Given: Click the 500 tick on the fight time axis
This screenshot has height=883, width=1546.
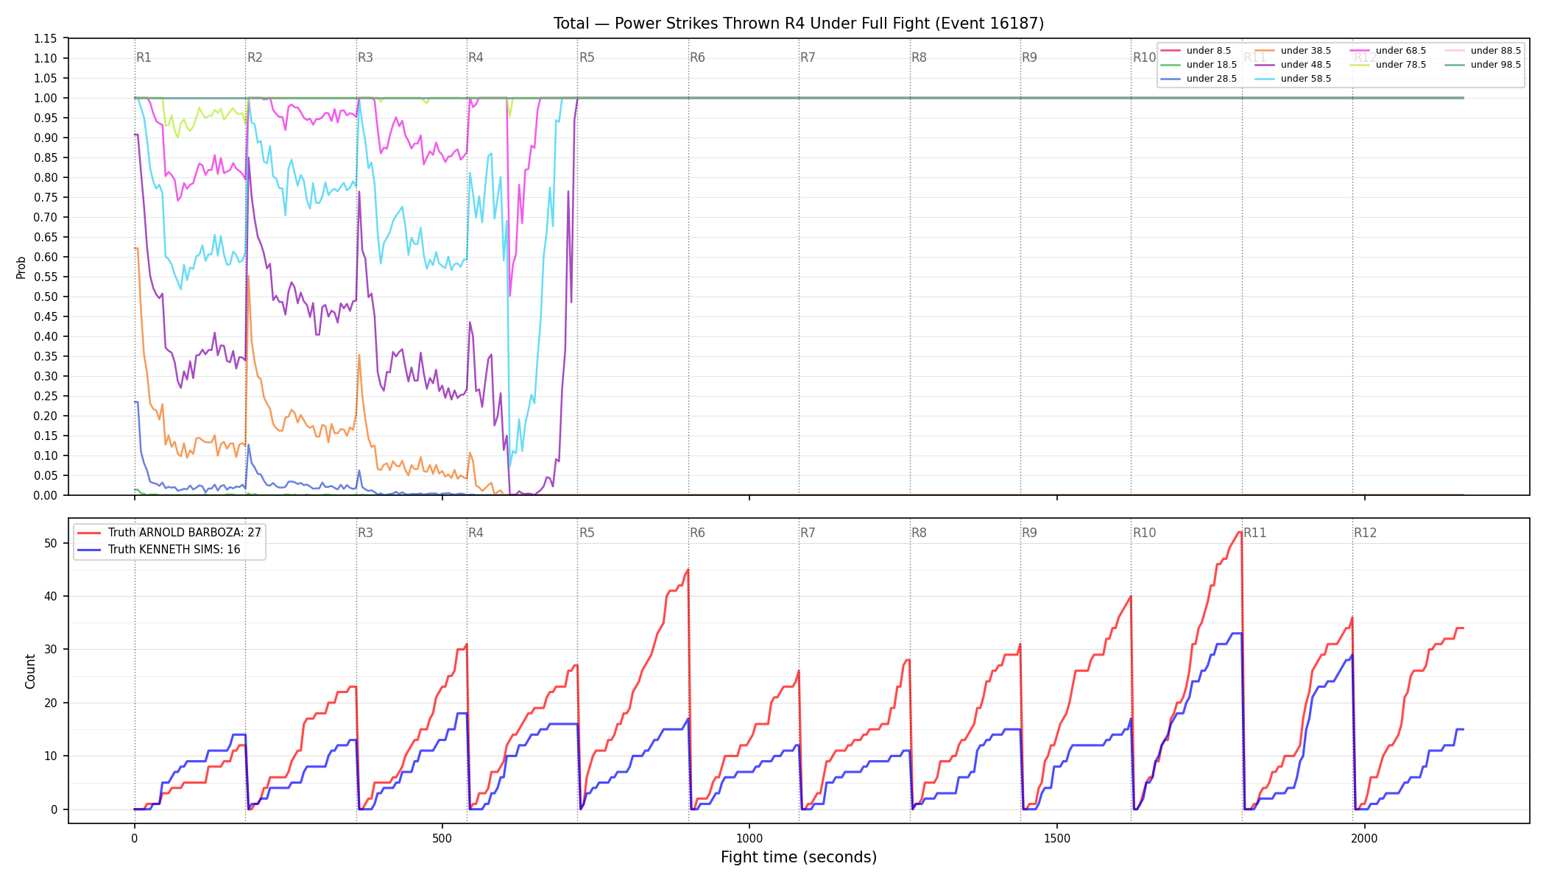Looking at the screenshot, I should point(442,838).
